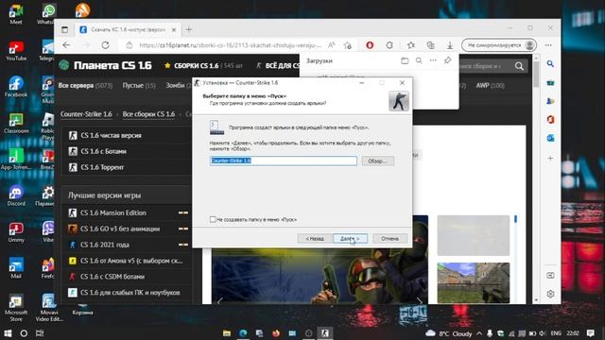605x340 pixels.
Task: Click the site search magnifier icon
Action: [519, 66]
